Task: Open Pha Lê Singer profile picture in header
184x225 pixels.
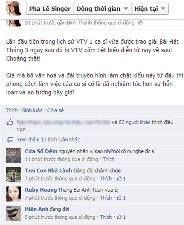Action: tap(14, 8)
